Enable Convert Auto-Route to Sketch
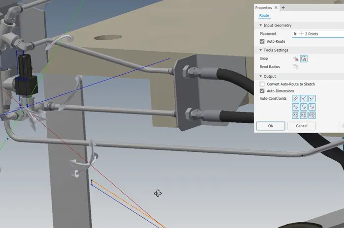 (262, 84)
